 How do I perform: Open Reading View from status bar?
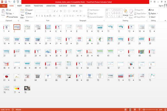135,110
